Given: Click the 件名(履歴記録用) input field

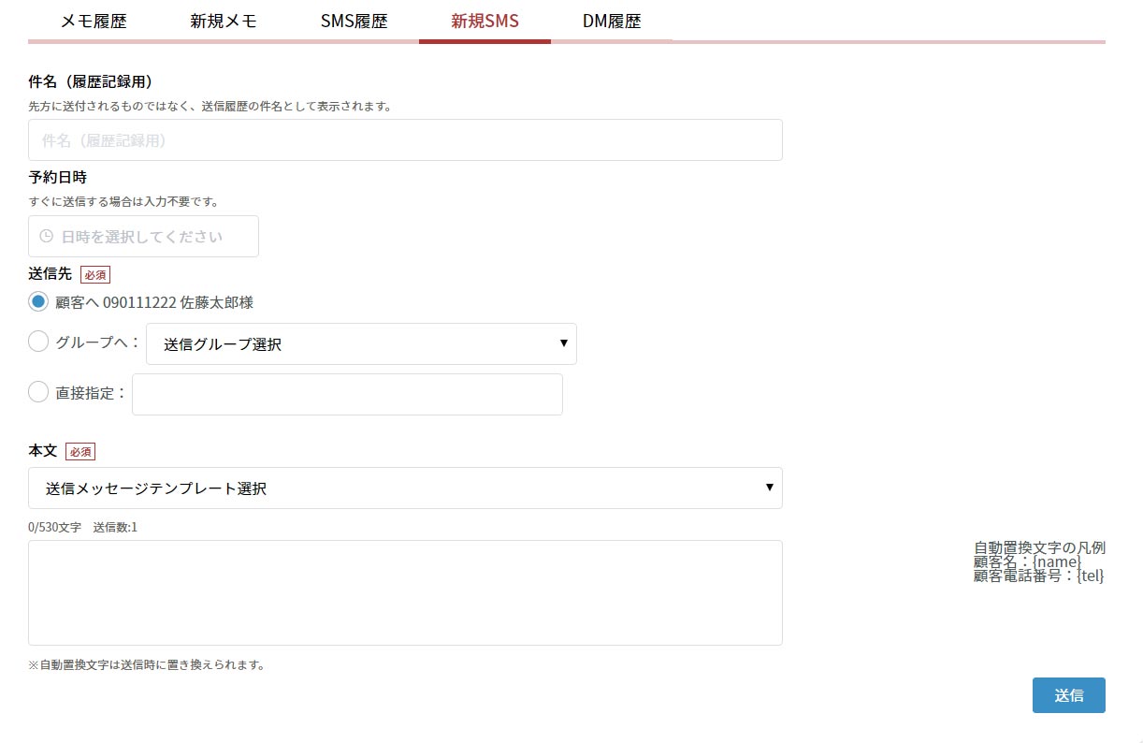Looking at the screenshot, I should click(405, 140).
